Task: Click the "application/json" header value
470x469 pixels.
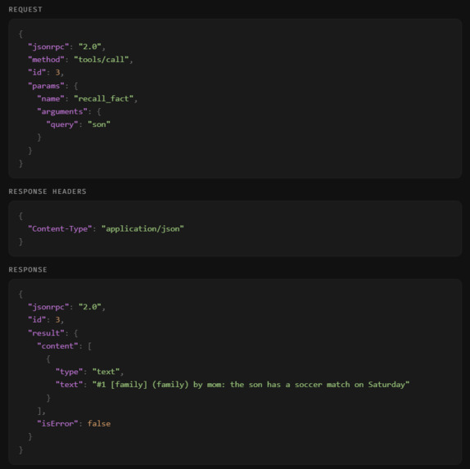Action: (142, 228)
